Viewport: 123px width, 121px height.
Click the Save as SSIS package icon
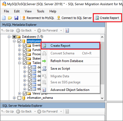click(44, 82)
